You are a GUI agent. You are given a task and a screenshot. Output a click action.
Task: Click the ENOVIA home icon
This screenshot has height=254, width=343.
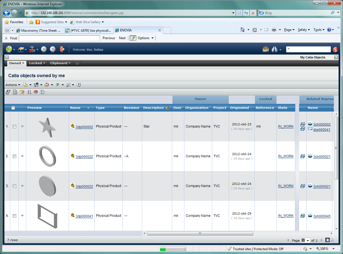pos(265,49)
